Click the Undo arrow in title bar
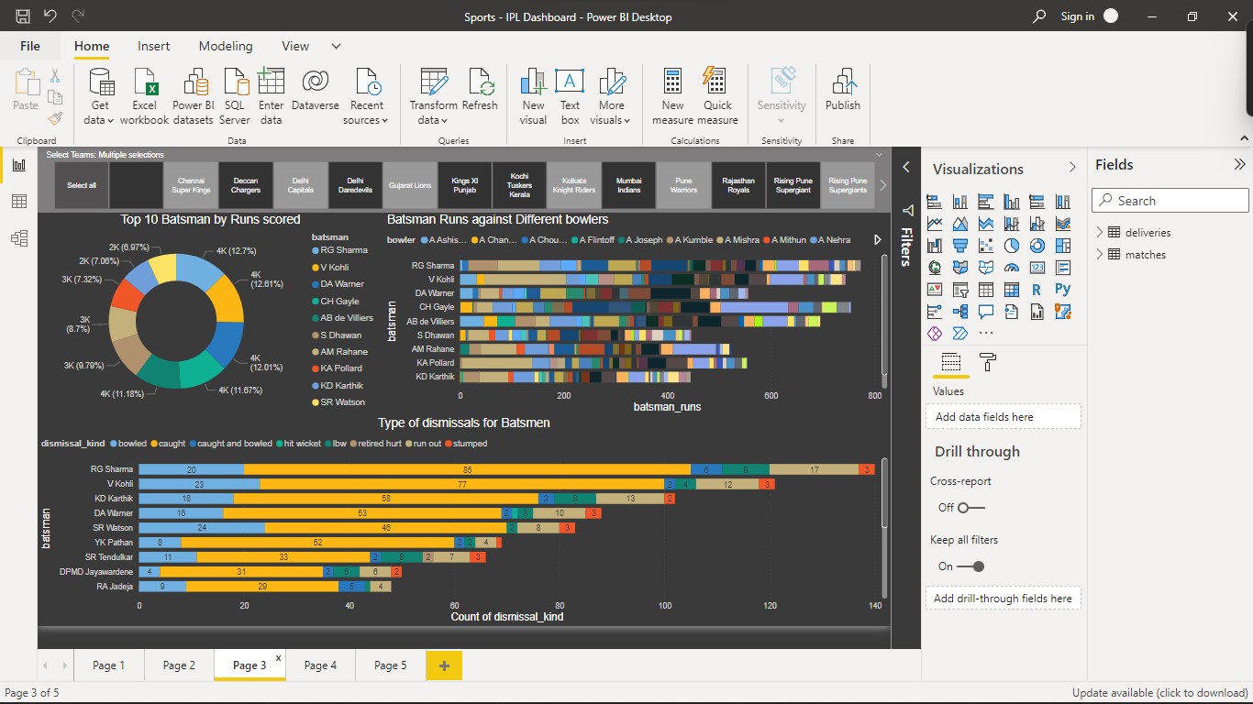 tap(50, 16)
